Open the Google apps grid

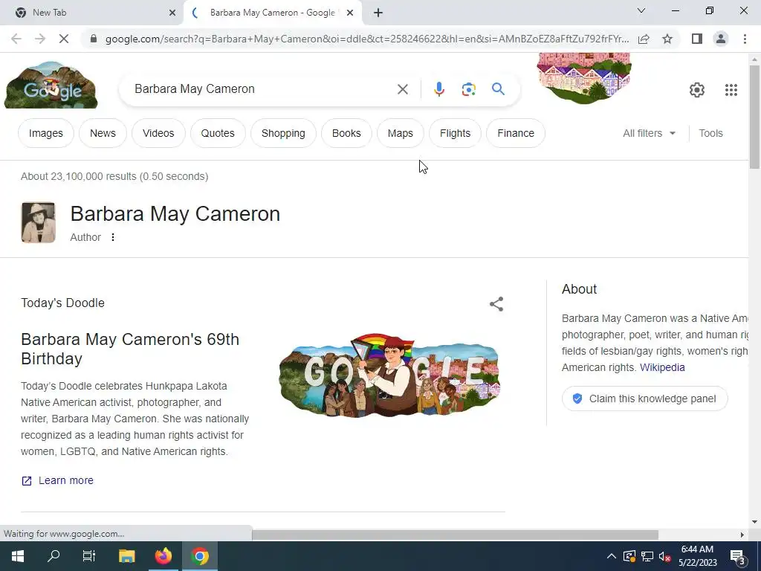pyautogui.click(x=731, y=90)
